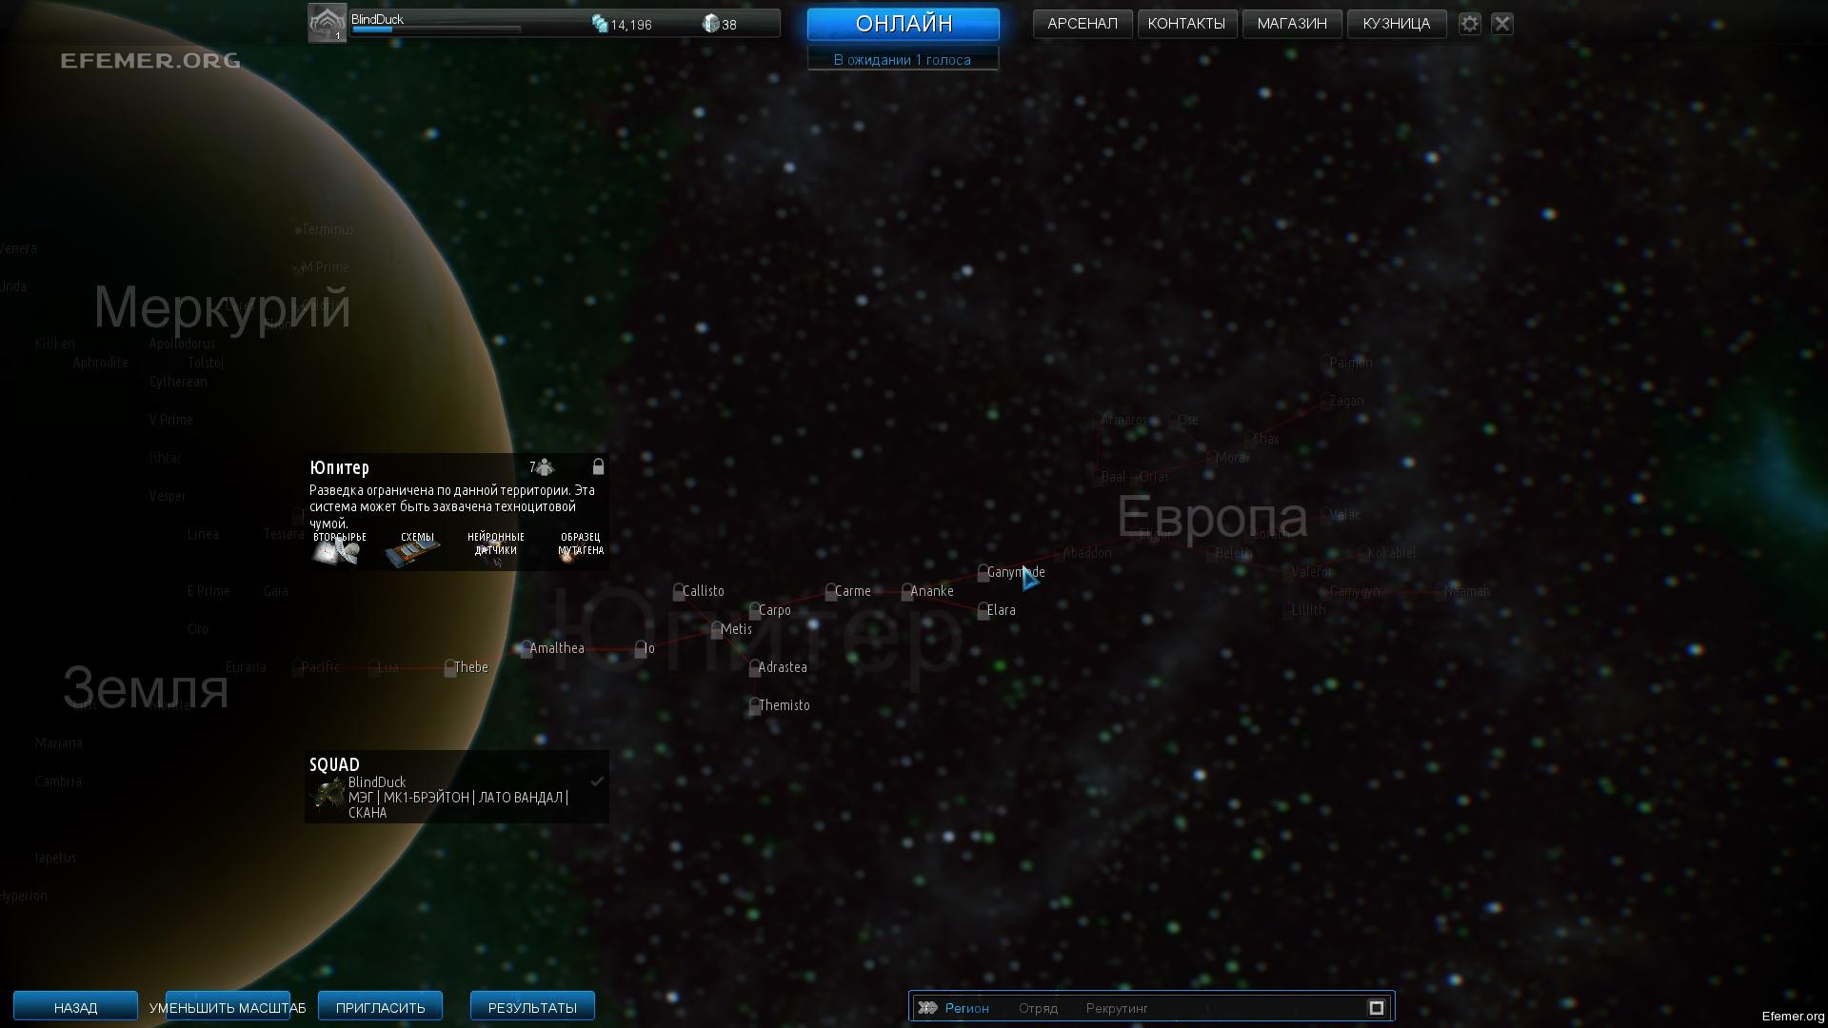1828x1028 pixels.
Task: Select the Paimon node on Европа
Action: (1350, 363)
